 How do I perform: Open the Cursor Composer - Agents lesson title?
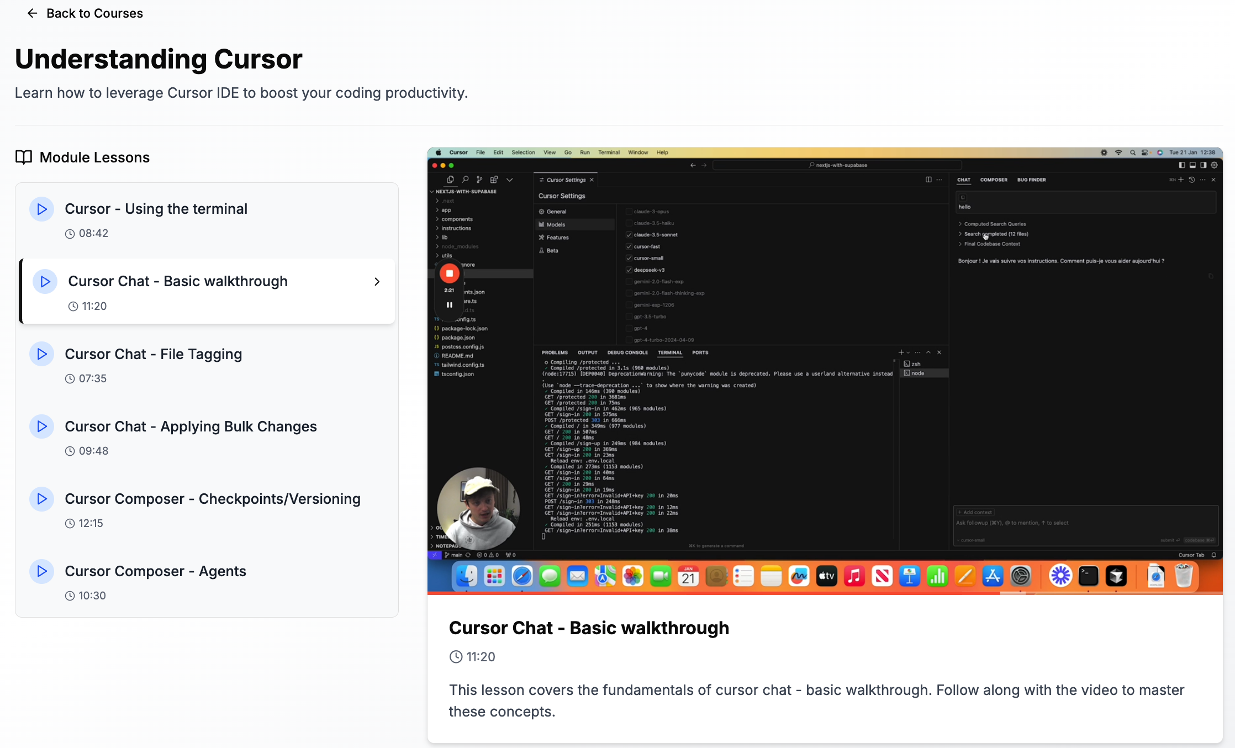click(x=155, y=571)
